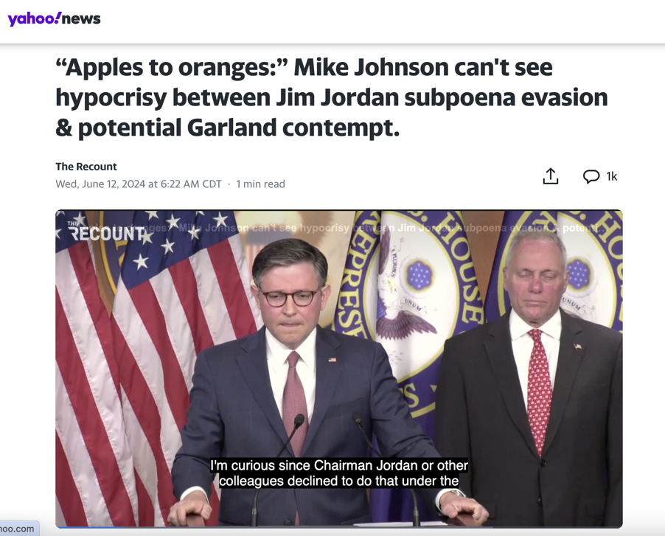Image resolution: width=665 pixels, height=536 pixels.
Task: Play the Mike Johnson press conference video
Action: point(339,369)
